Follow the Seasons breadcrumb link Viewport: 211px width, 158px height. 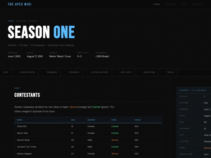[x=21, y=21]
